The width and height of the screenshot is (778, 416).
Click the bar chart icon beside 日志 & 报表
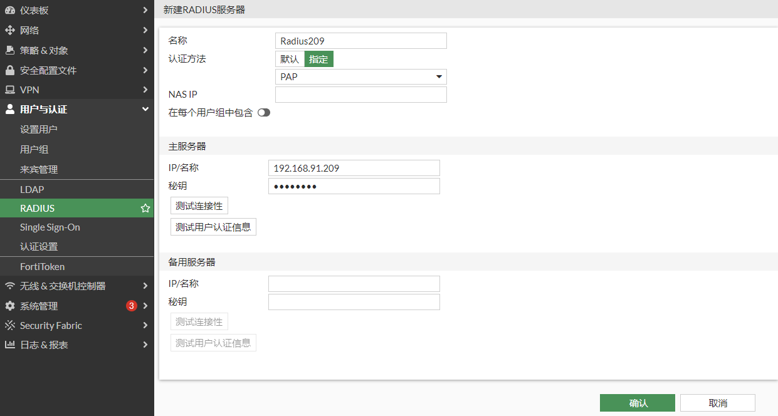click(9, 345)
